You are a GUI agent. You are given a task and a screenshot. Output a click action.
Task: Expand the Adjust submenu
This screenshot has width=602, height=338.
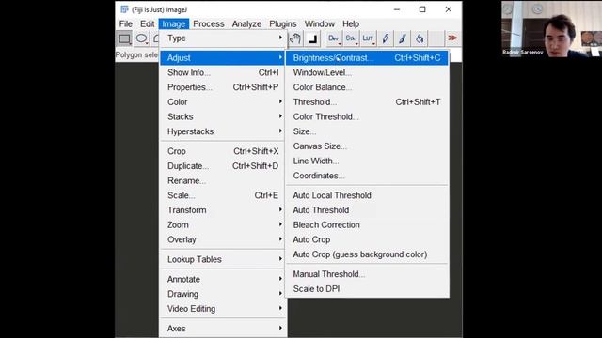point(223,58)
